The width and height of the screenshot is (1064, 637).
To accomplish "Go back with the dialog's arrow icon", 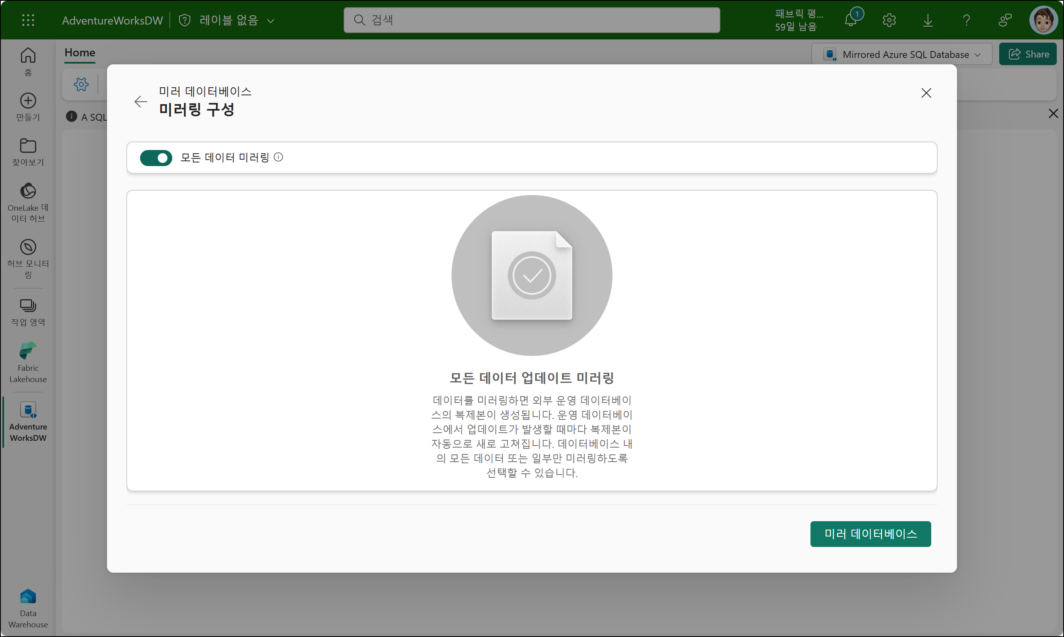I will [x=140, y=102].
